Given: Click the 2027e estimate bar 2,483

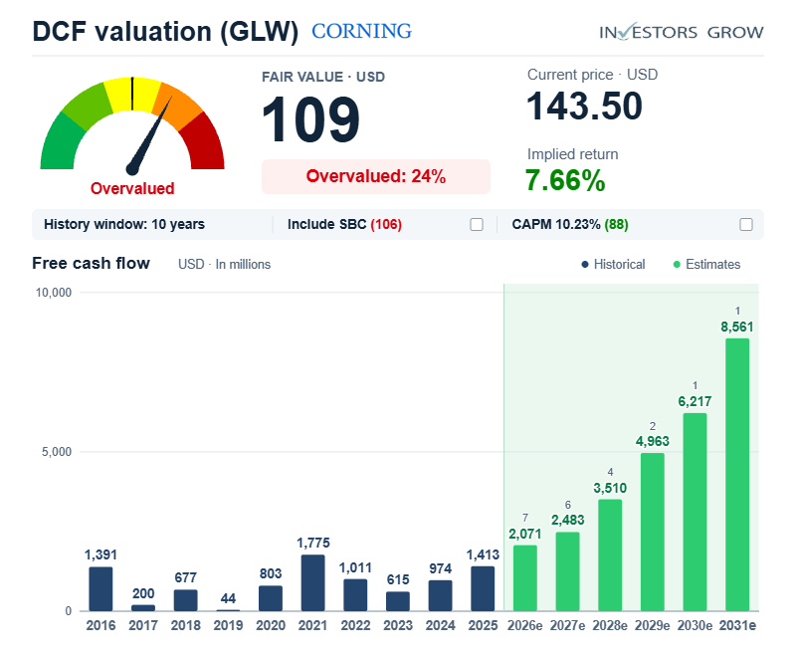Looking at the screenshot, I should click(567, 571).
